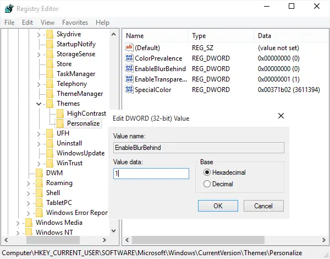Click the WinTrust folder icon
The image size is (330, 259).
[x=50, y=163]
